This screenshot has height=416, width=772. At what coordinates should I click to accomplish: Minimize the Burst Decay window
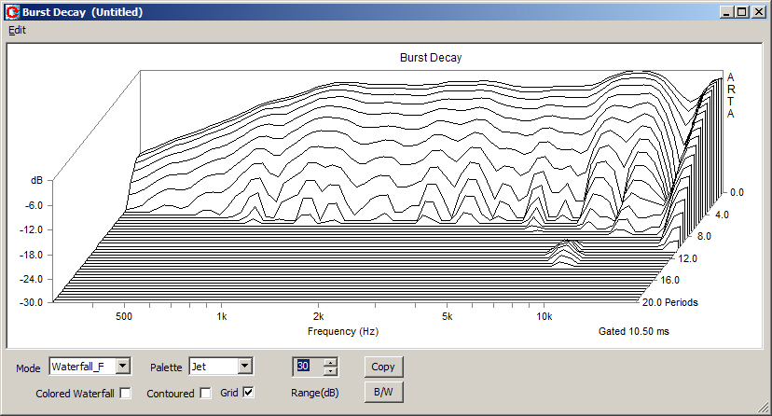pyautogui.click(x=727, y=11)
